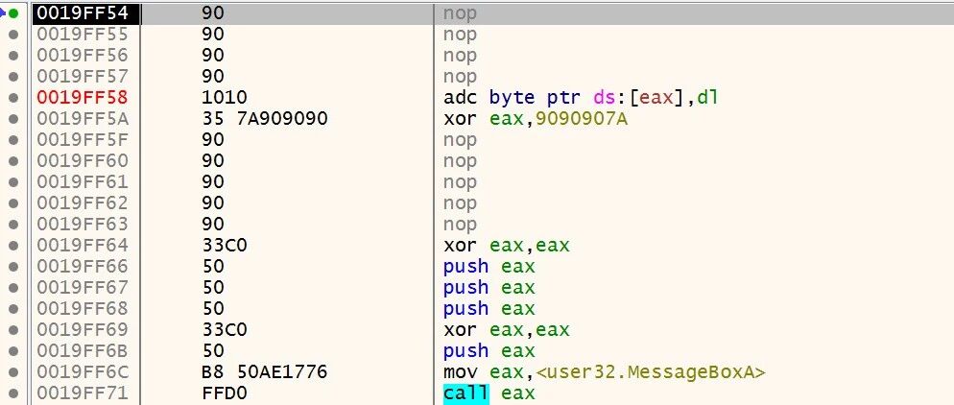Select address 0019FF5F
Image resolution: width=954 pixels, height=405 pixels.
tap(83, 140)
